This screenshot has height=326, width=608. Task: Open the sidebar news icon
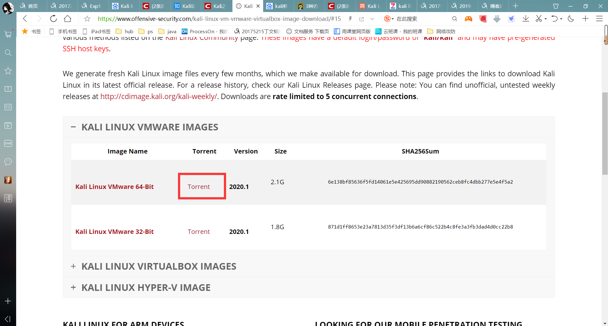click(x=8, y=107)
